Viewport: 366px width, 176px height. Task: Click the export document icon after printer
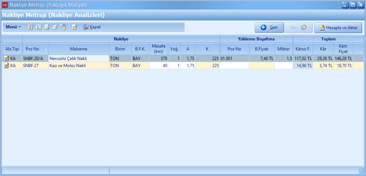coord(63,27)
